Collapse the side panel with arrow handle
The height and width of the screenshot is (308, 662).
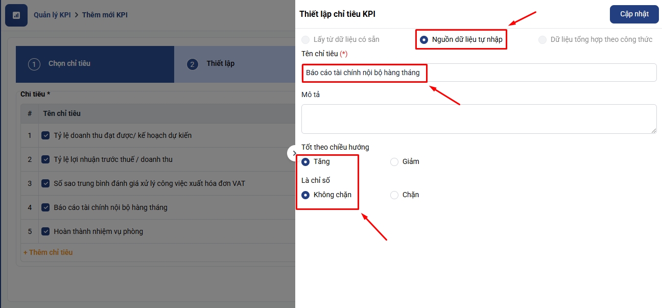tap(293, 153)
